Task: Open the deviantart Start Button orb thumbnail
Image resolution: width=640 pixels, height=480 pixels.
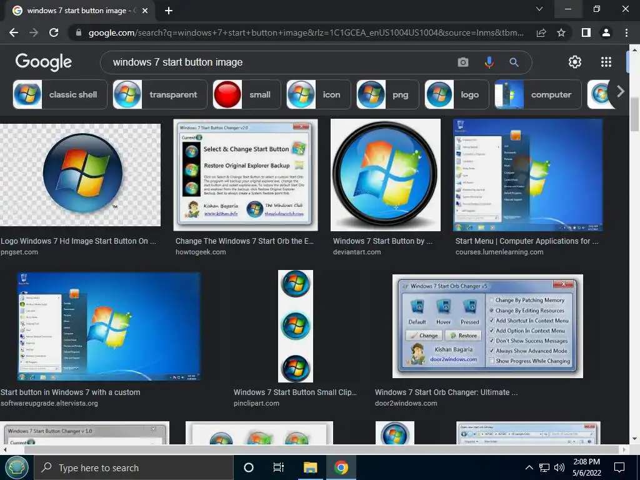Action: [385, 175]
